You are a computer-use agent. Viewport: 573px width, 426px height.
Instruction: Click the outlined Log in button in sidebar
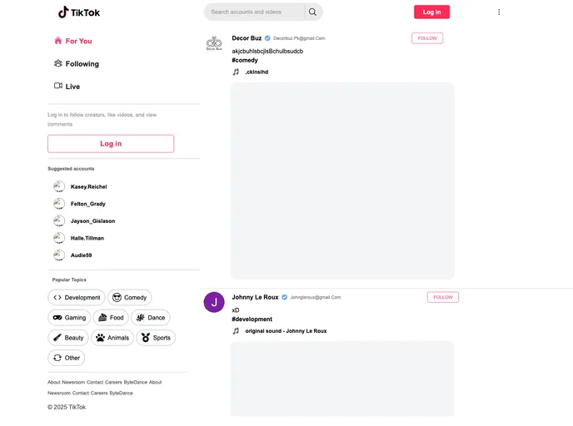click(111, 144)
